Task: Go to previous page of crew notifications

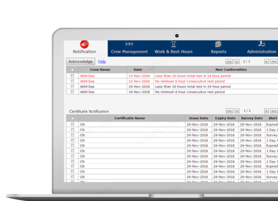Action: point(237,62)
